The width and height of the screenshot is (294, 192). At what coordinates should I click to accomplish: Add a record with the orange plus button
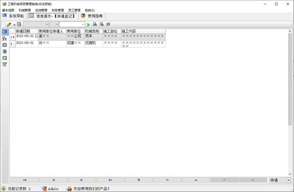(139, 180)
